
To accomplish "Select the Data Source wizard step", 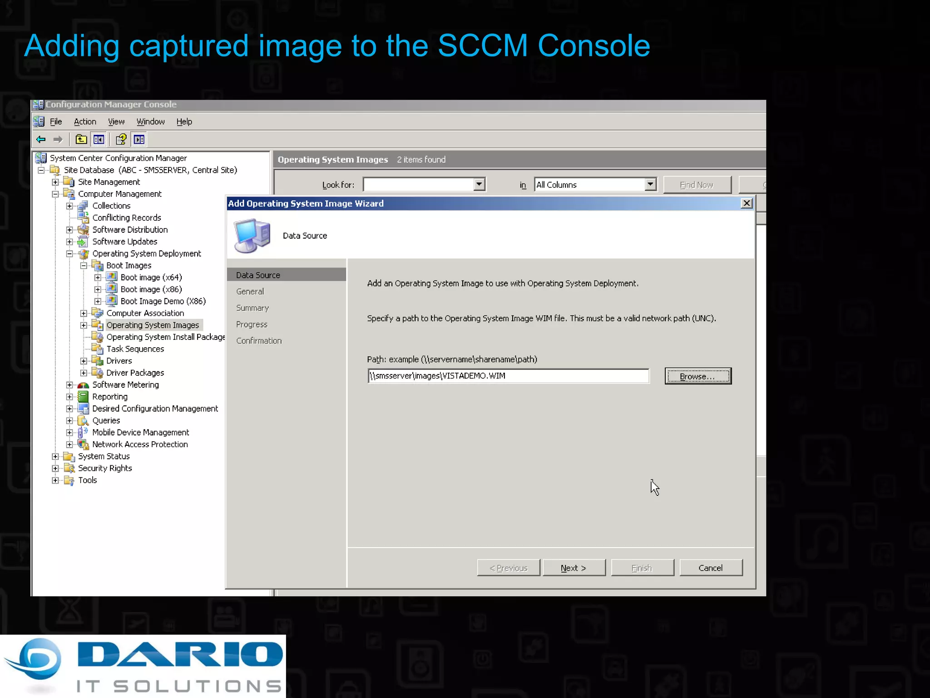I will [x=287, y=275].
